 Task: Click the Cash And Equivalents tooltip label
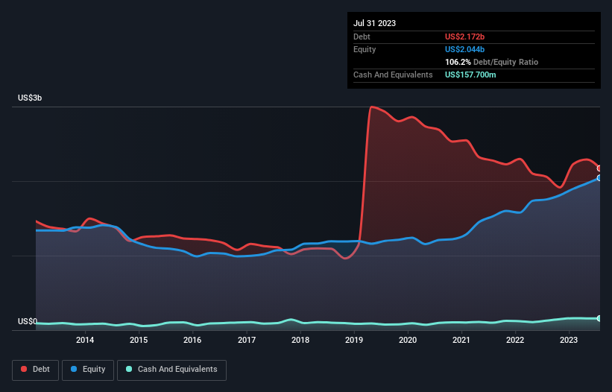click(393, 75)
